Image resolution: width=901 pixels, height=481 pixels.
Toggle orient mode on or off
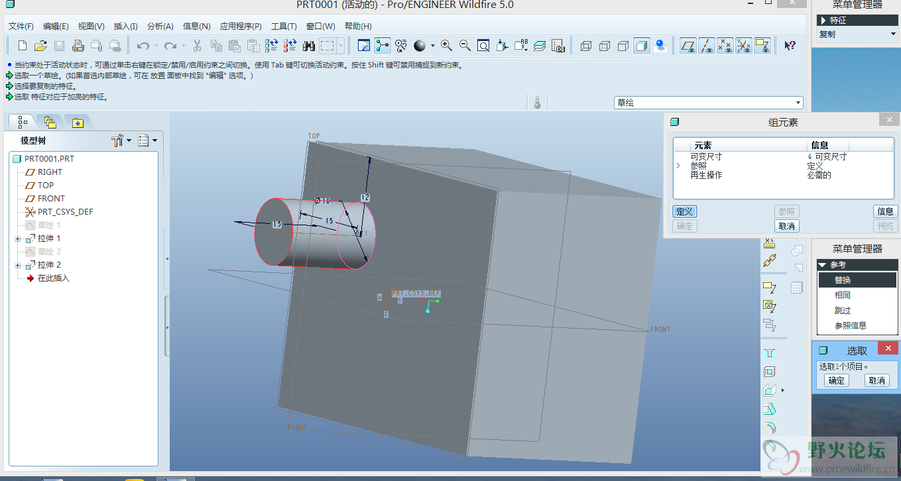pos(401,46)
